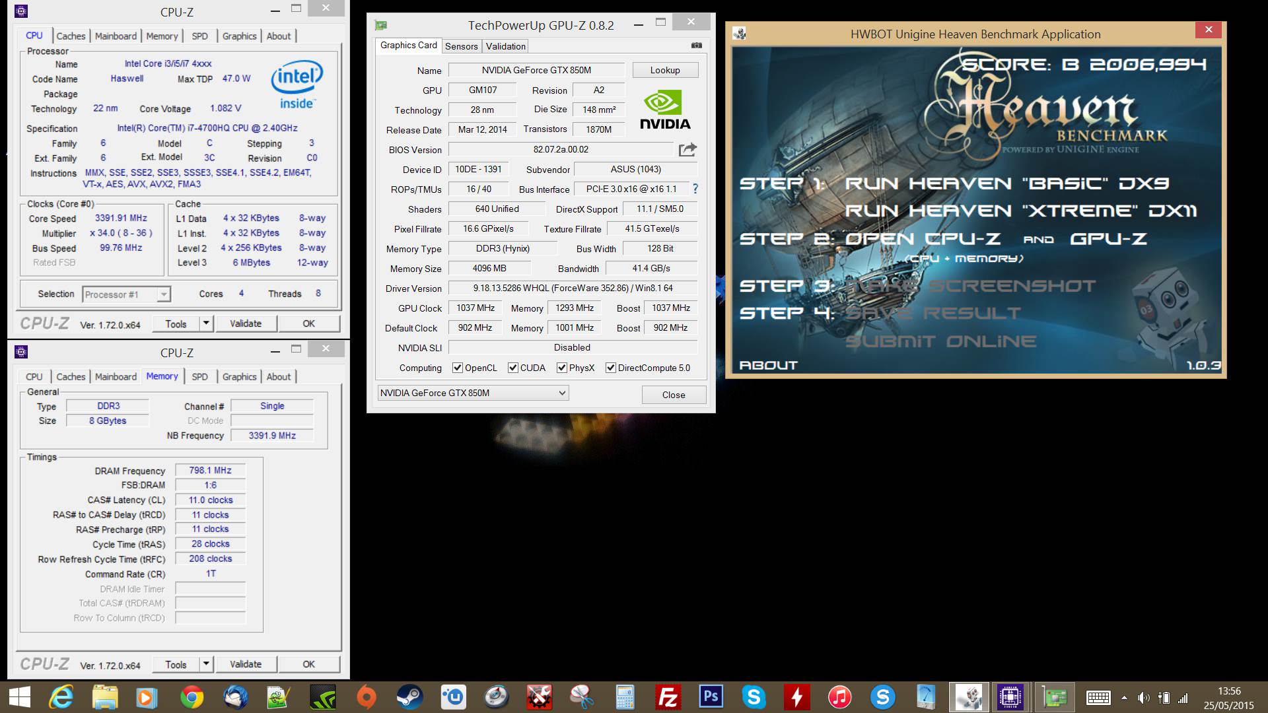The width and height of the screenshot is (1268, 713).
Task: Click the taskbar clock and date
Action: pos(1228,698)
